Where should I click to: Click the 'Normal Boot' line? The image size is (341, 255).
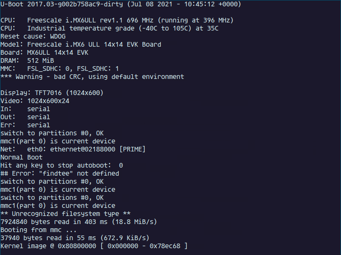click(22, 157)
